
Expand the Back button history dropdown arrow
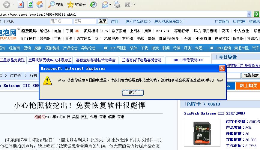click(x=13, y=5)
